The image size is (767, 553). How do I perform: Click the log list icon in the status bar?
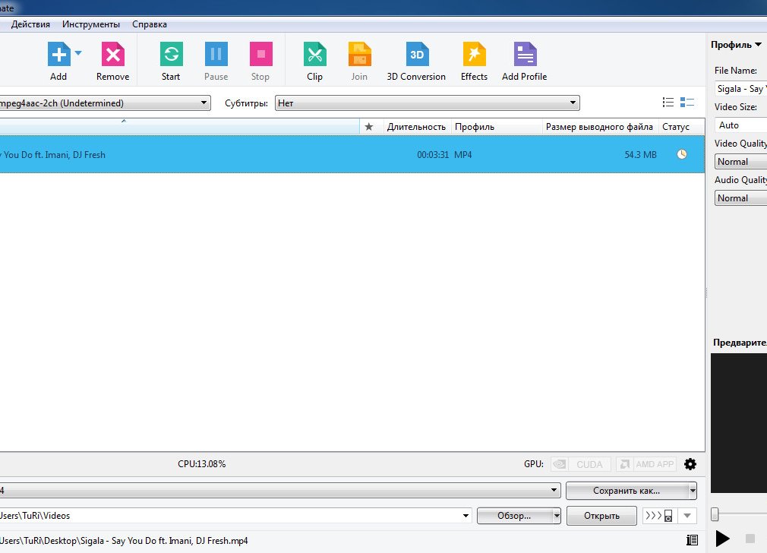click(692, 540)
